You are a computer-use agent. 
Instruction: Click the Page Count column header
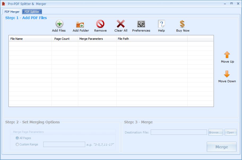point(65,39)
